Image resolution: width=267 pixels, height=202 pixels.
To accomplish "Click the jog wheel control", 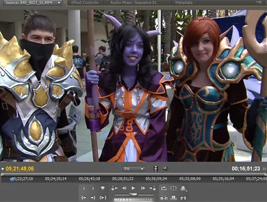I will coord(134,200).
